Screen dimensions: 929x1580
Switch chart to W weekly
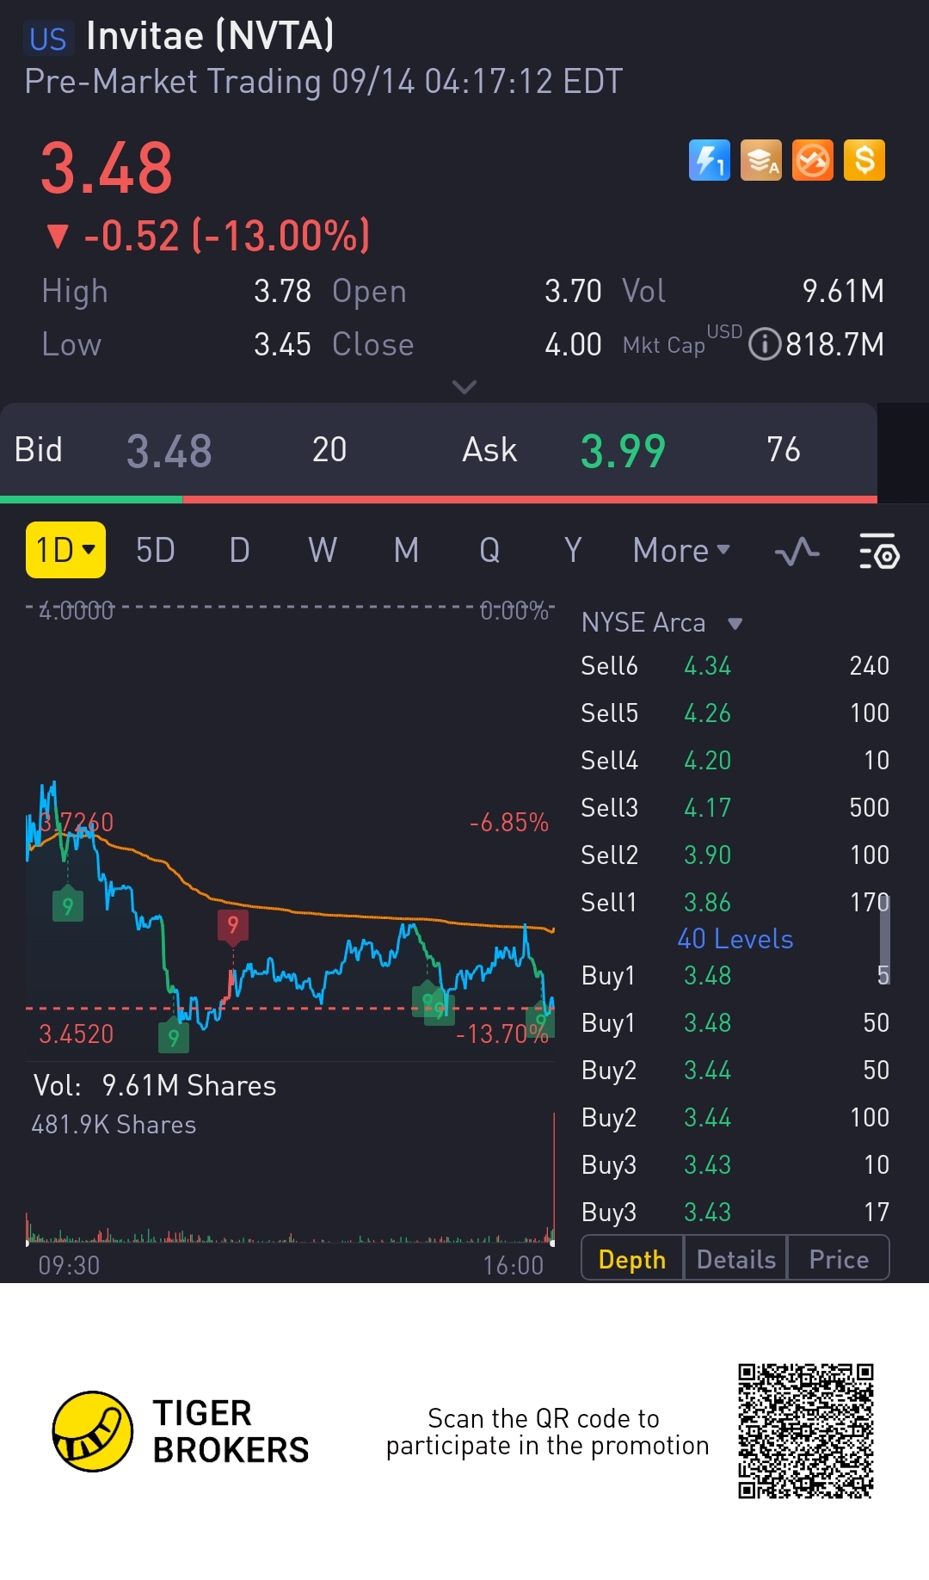tap(323, 550)
